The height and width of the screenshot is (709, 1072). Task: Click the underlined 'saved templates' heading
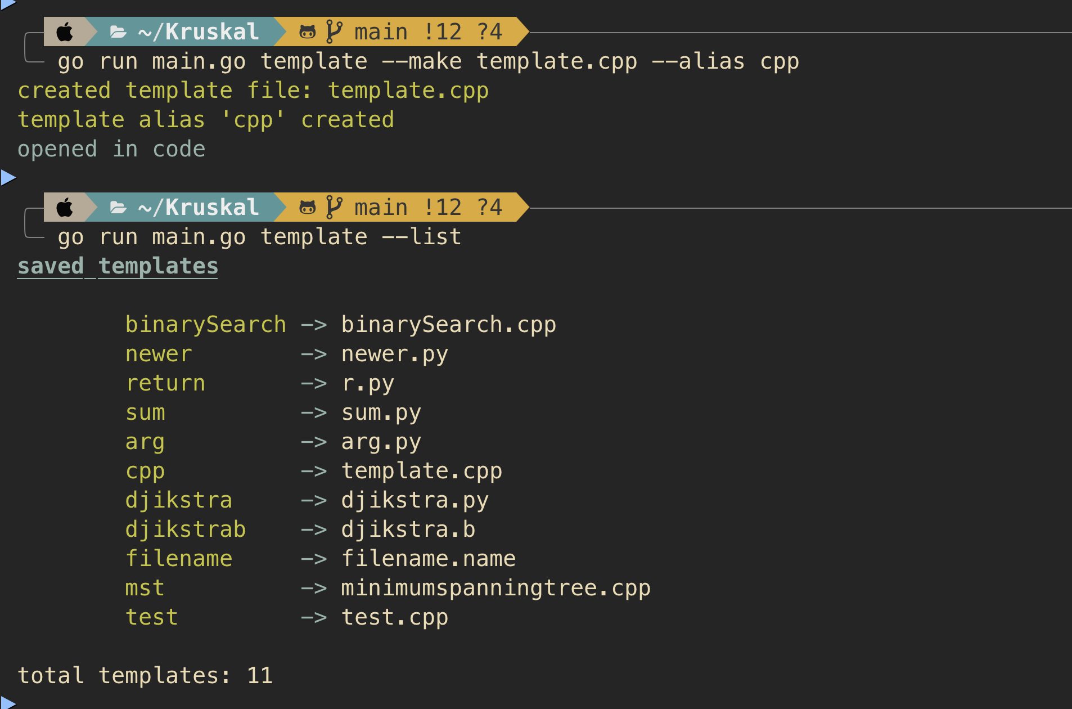[118, 266]
